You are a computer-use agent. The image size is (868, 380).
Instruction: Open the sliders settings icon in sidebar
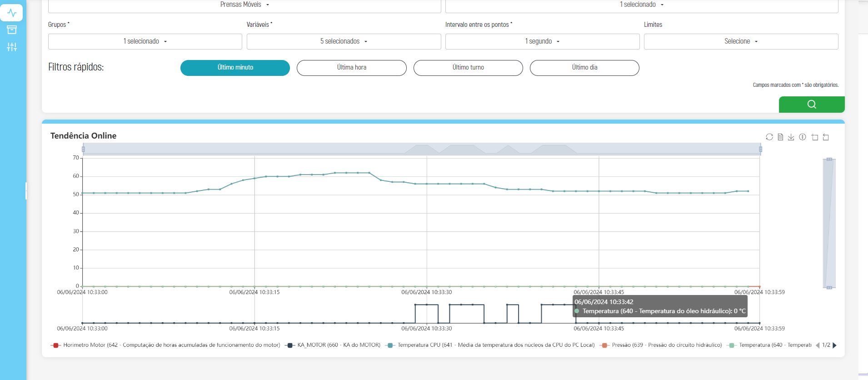click(x=12, y=47)
